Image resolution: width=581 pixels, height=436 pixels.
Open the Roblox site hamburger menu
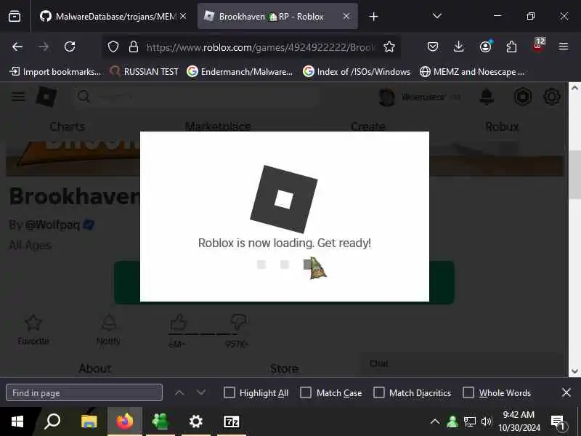[x=18, y=97]
